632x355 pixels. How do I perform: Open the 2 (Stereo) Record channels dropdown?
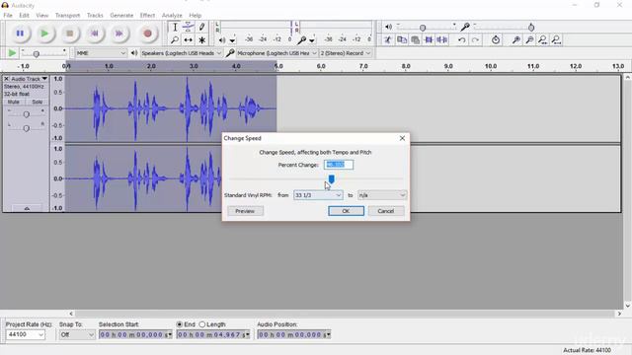tap(345, 53)
